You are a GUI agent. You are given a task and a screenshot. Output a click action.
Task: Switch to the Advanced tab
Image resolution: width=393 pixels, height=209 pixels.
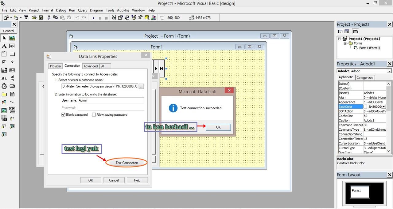(x=91, y=66)
